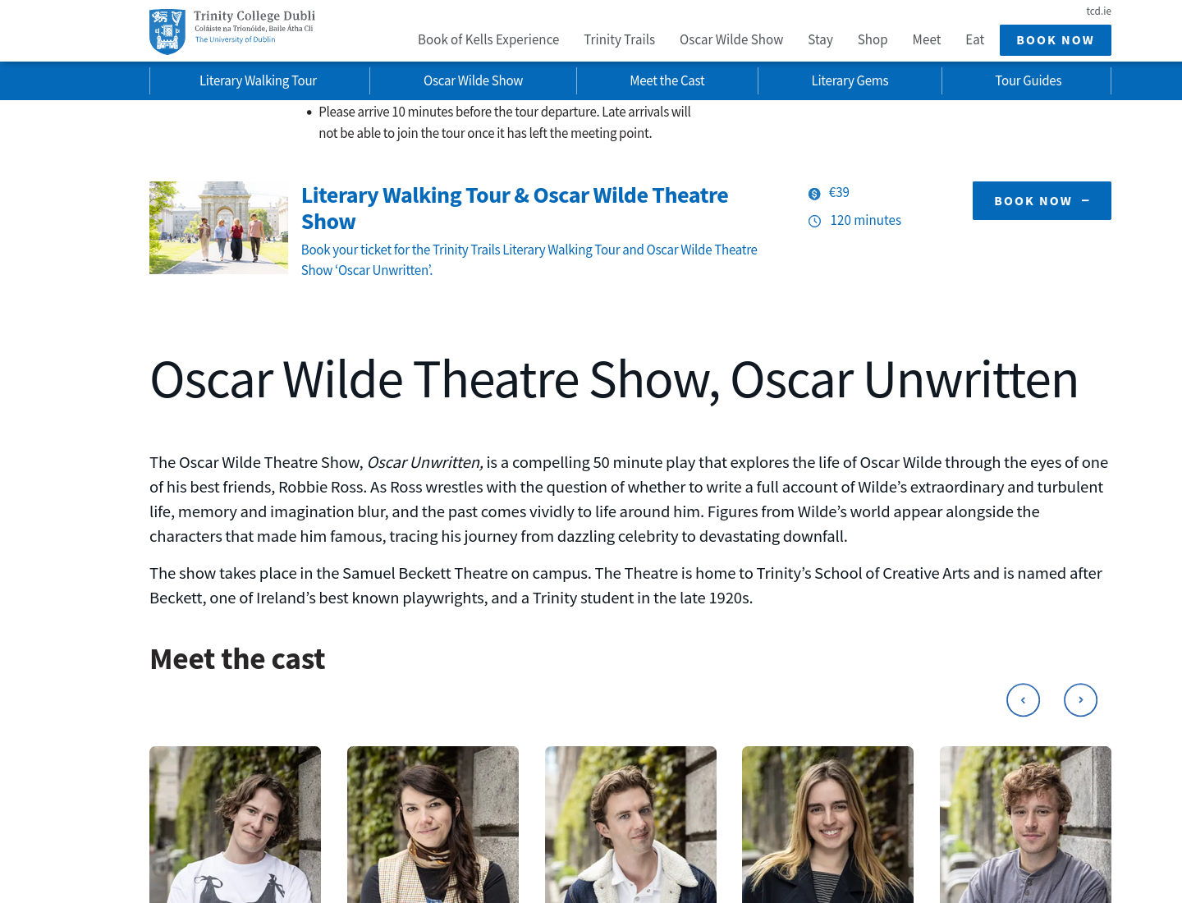Jump to Tour Guides section tab
The image size is (1182, 903).
pyautogui.click(x=1028, y=80)
